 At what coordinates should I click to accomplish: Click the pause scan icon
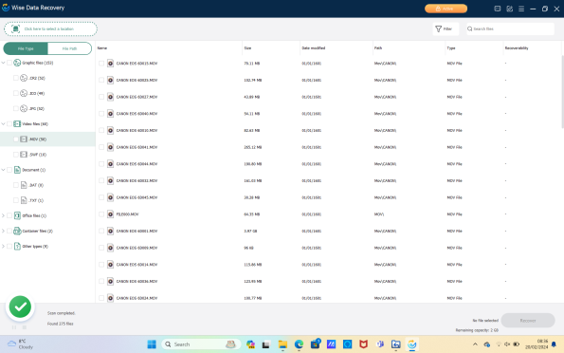[14, 327]
